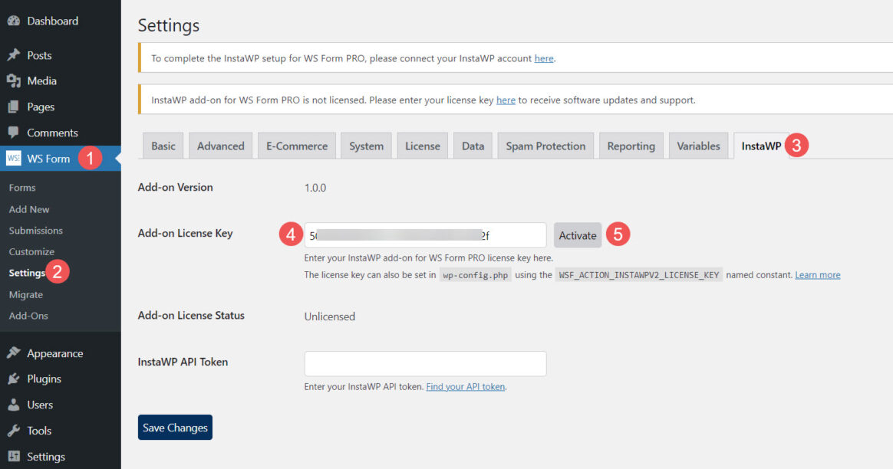Click the WordPress Settings sliders icon
This screenshot has width=893, height=469.
click(14, 456)
